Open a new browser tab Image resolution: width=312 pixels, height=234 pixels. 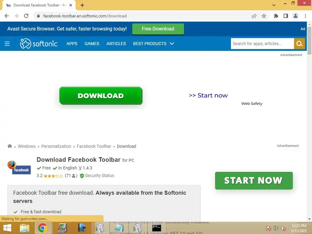pyautogui.click(x=82, y=5)
